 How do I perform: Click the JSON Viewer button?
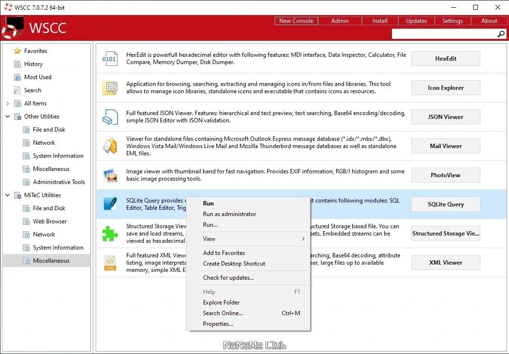(x=446, y=117)
